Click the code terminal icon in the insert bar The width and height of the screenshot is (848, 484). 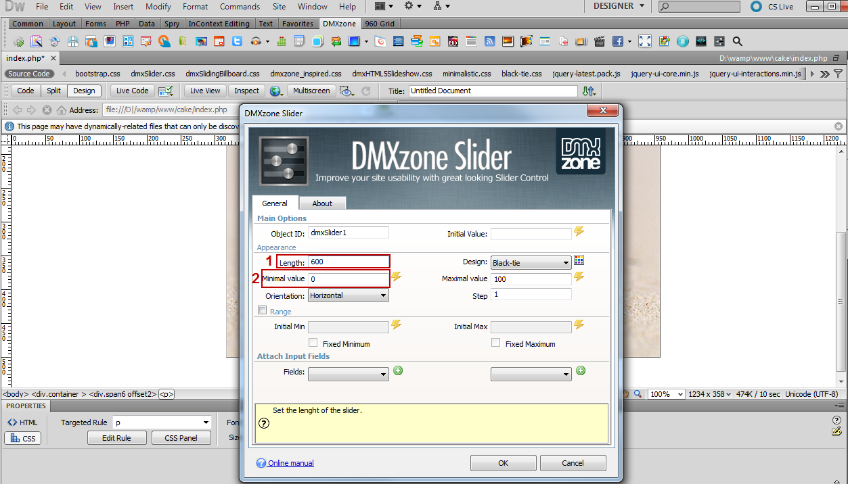[x=701, y=41]
